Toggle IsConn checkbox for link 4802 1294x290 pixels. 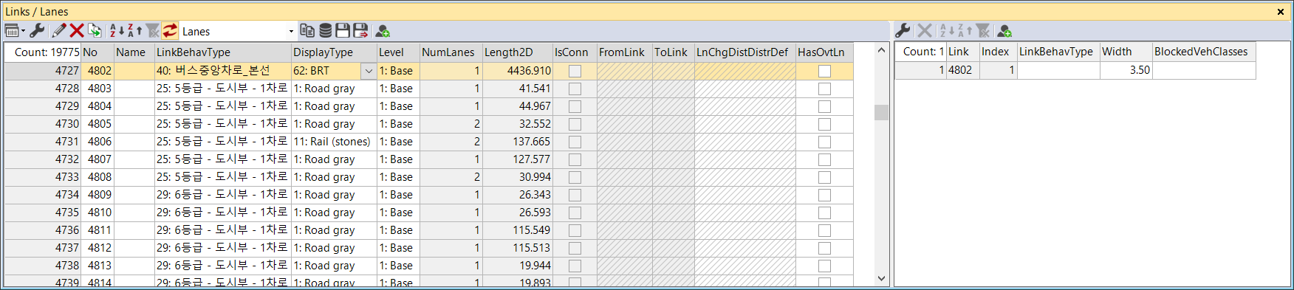[x=575, y=71]
